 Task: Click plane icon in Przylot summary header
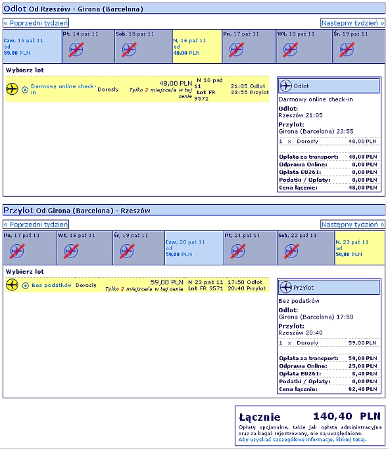click(x=286, y=287)
